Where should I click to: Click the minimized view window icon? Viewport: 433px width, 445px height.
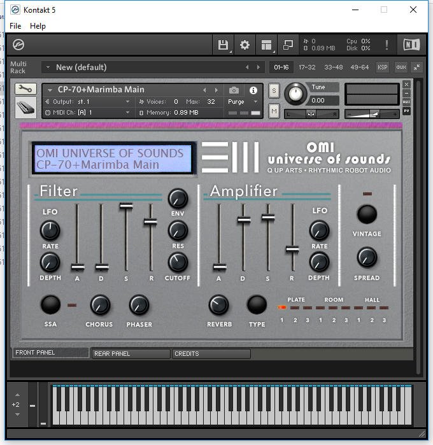pos(288,45)
